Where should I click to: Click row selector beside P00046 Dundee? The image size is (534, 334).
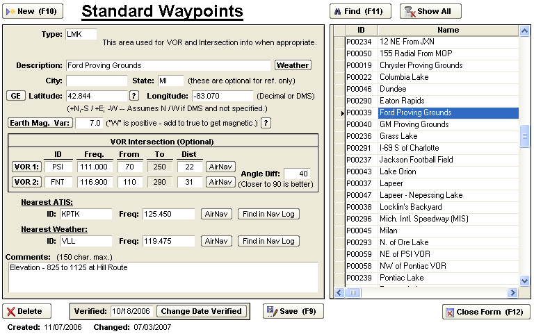coord(339,89)
